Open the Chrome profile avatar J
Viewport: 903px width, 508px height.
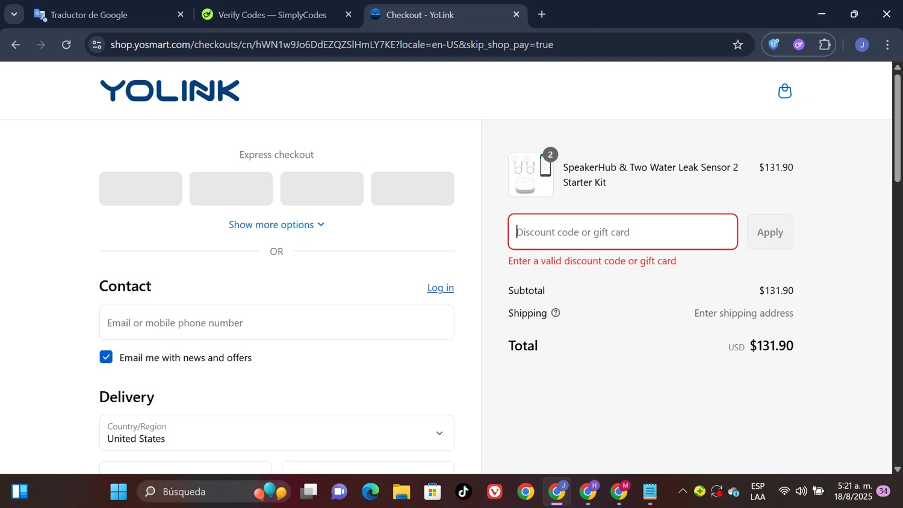coord(862,45)
